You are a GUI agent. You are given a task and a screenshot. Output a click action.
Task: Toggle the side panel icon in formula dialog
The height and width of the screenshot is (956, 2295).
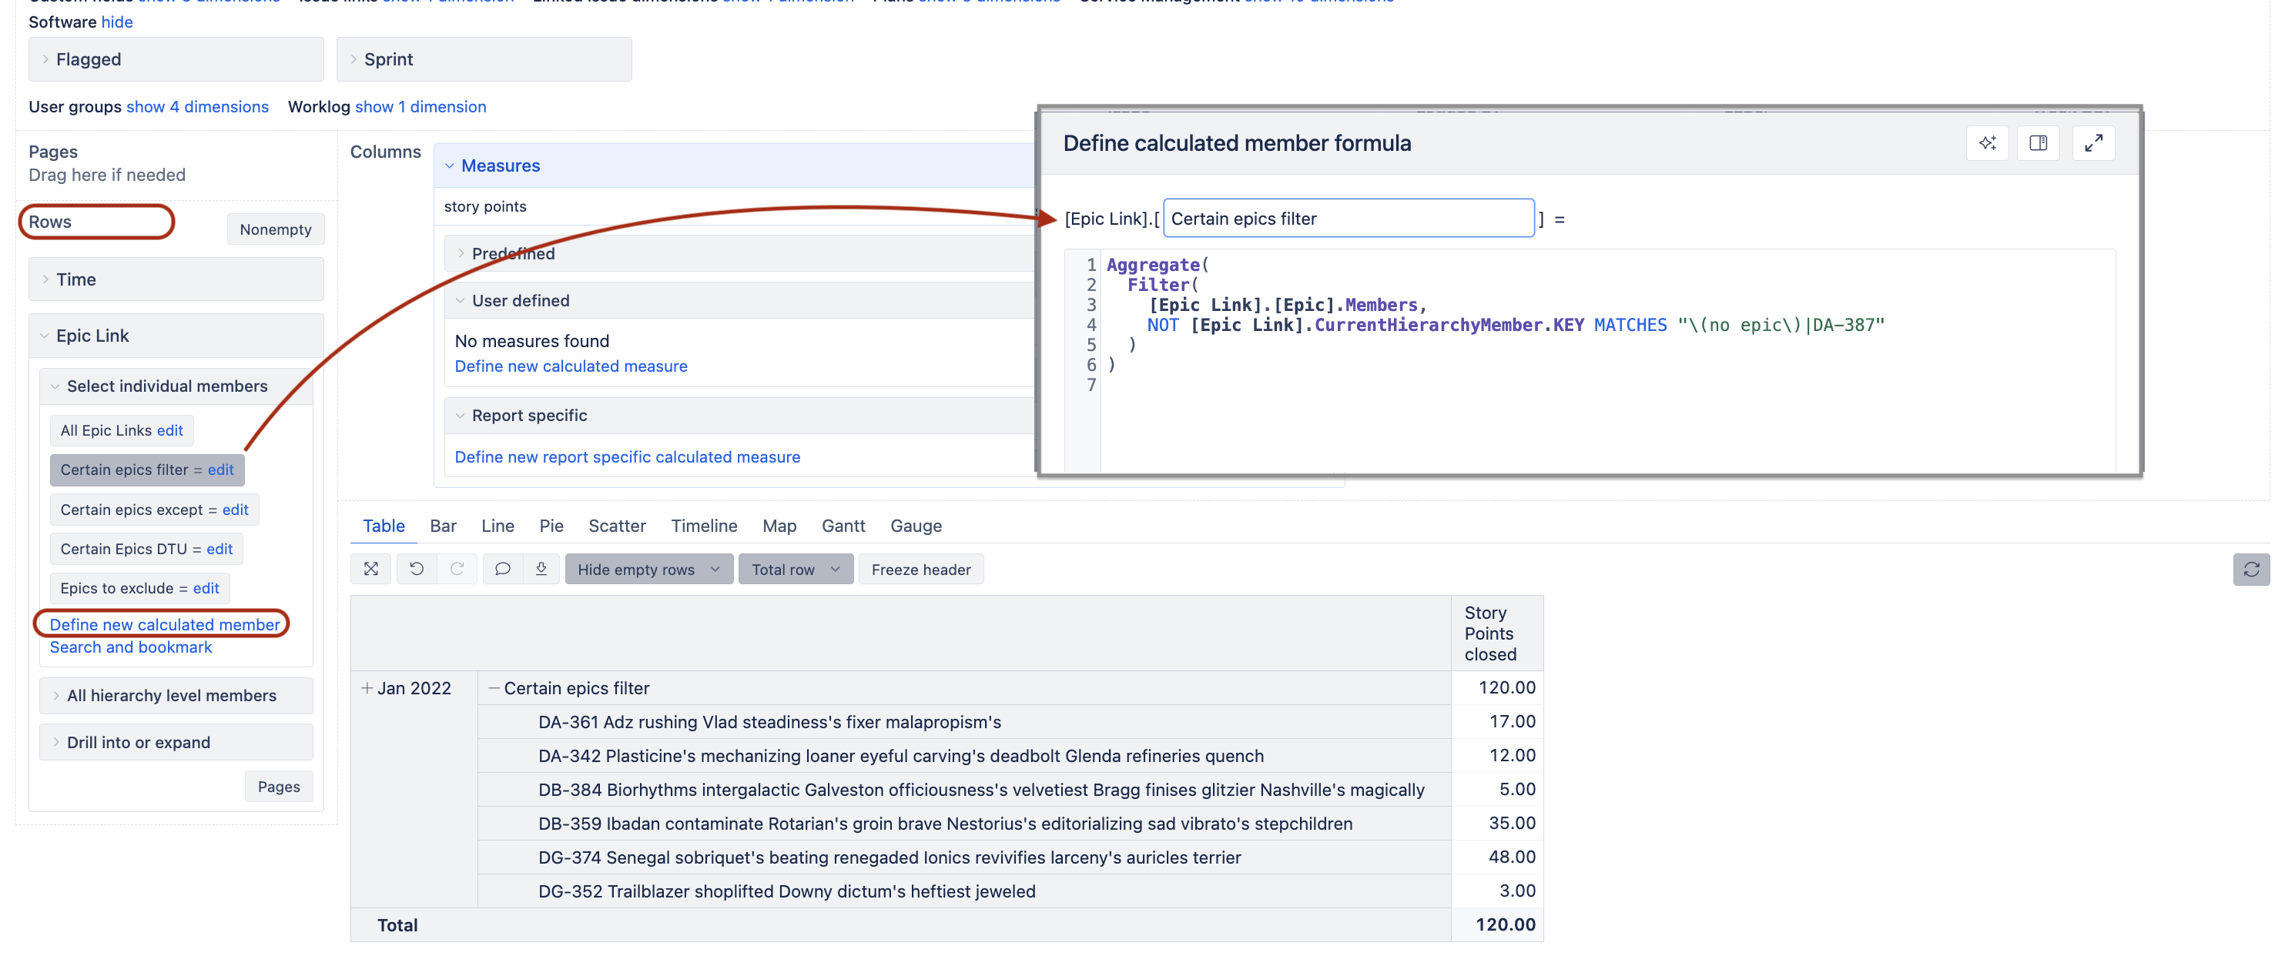2038,143
